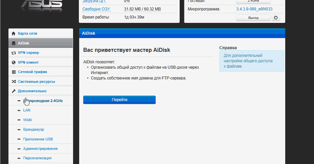Open VPN клиент section
Screen dimensions: 314x164
click(41, 62)
